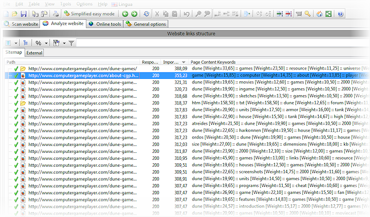
Task: Click the green share icon
Action: click(x=329, y=14)
